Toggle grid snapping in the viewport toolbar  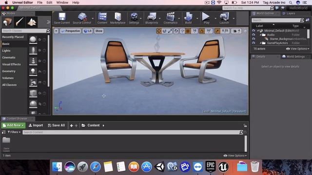[x=188, y=31]
